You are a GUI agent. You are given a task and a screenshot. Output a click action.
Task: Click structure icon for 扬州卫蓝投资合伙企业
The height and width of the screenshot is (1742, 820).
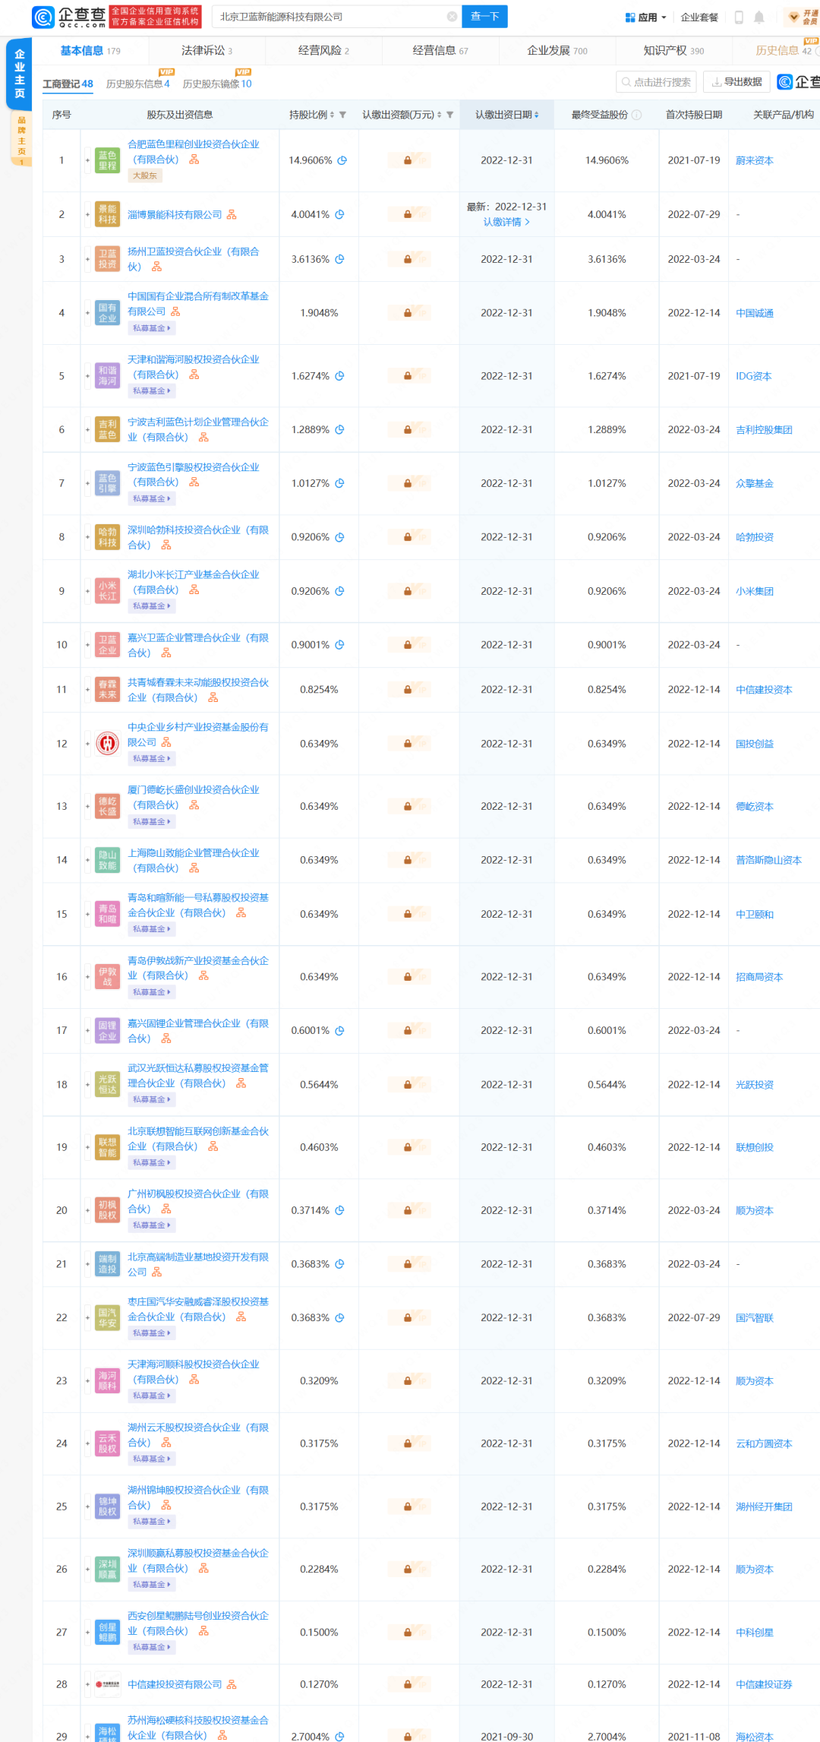[156, 267]
